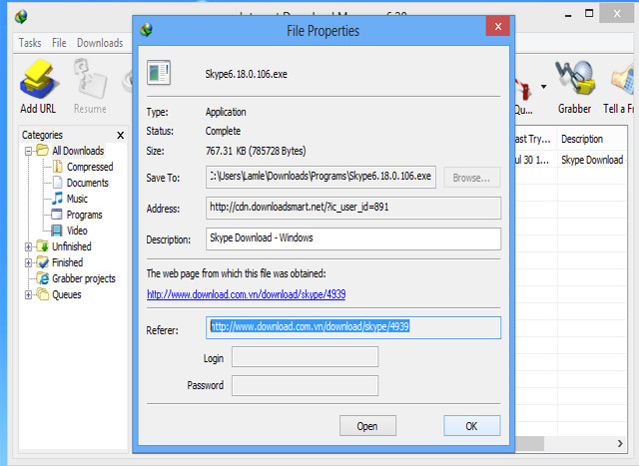Click the size value 767.31 KB text

click(x=256, y=151)
